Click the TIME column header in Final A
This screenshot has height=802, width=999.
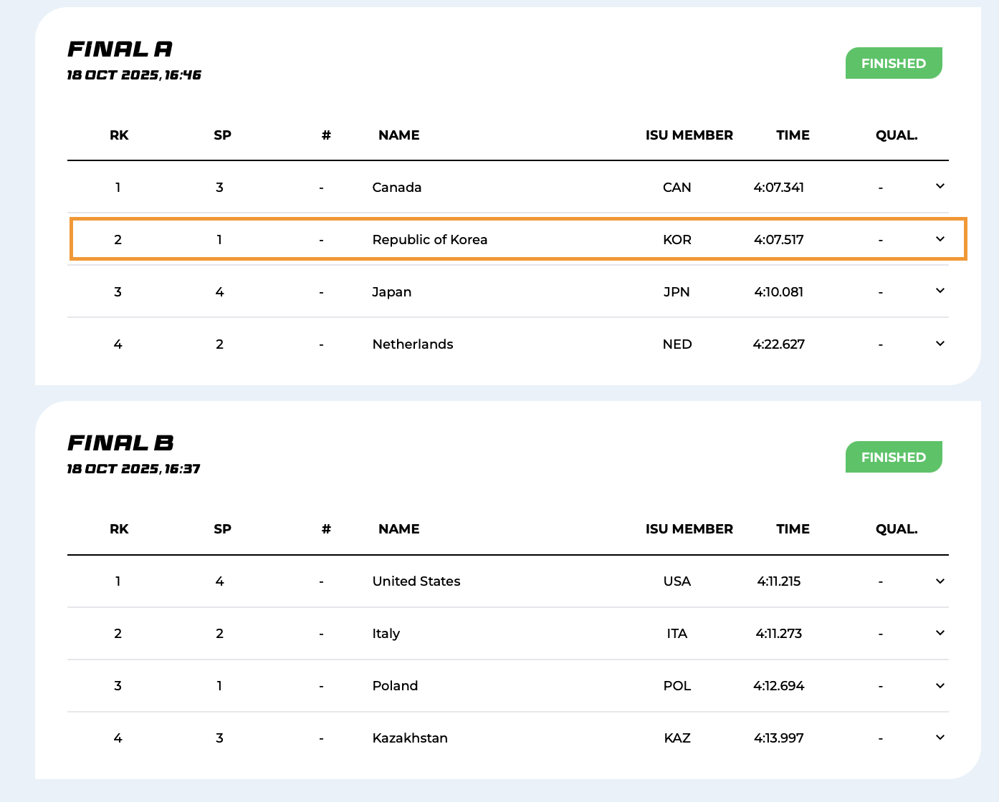pos(793,135)
